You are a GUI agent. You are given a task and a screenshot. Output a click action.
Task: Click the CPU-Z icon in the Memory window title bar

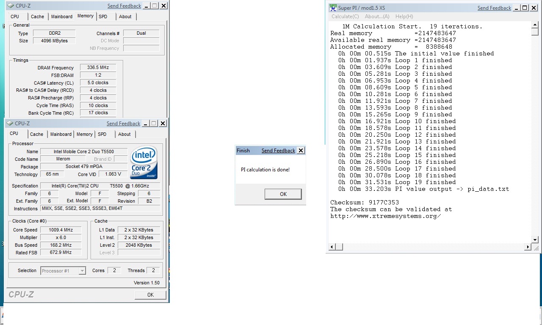(10, 6)
